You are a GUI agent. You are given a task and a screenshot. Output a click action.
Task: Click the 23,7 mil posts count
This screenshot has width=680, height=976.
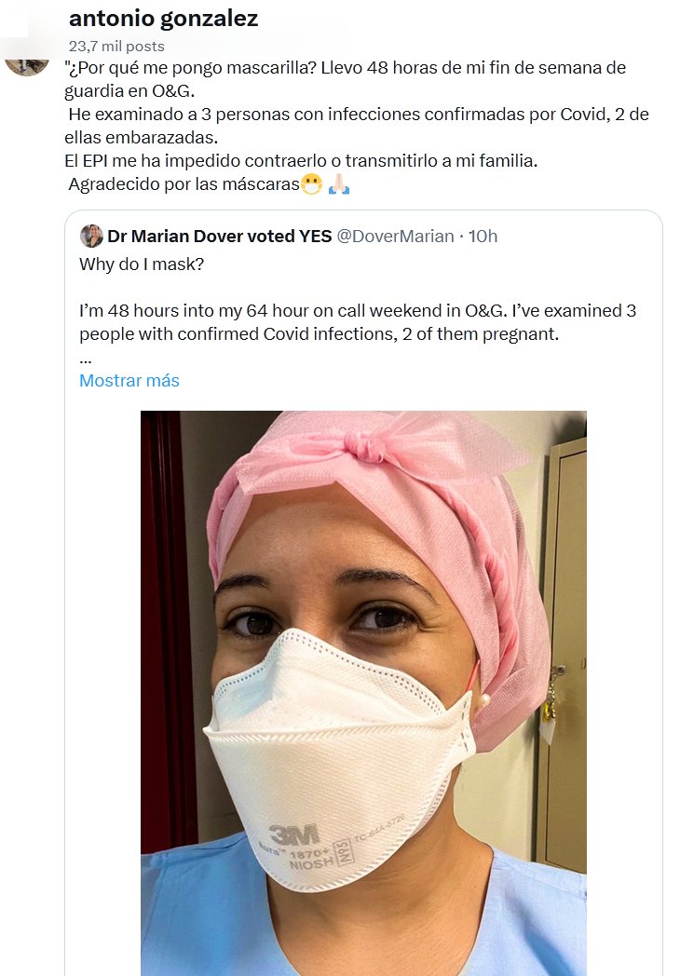click(116, 46)
